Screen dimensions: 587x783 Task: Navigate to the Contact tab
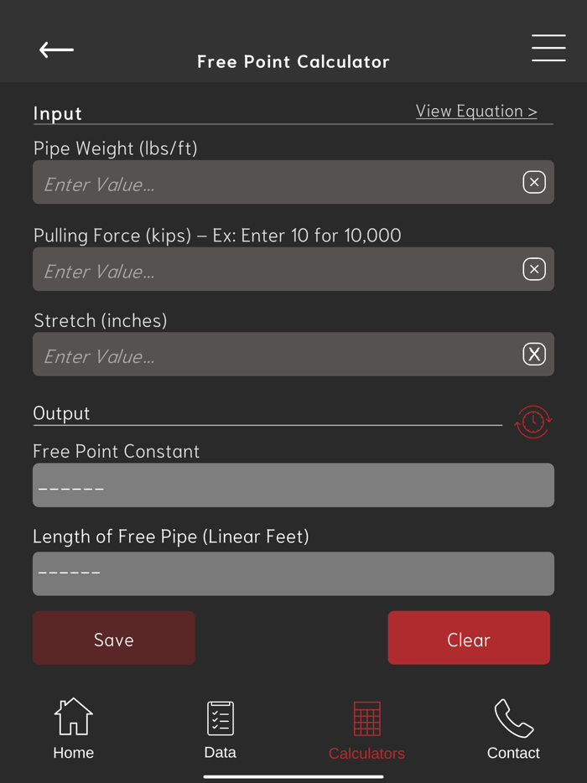coord(513,729)
